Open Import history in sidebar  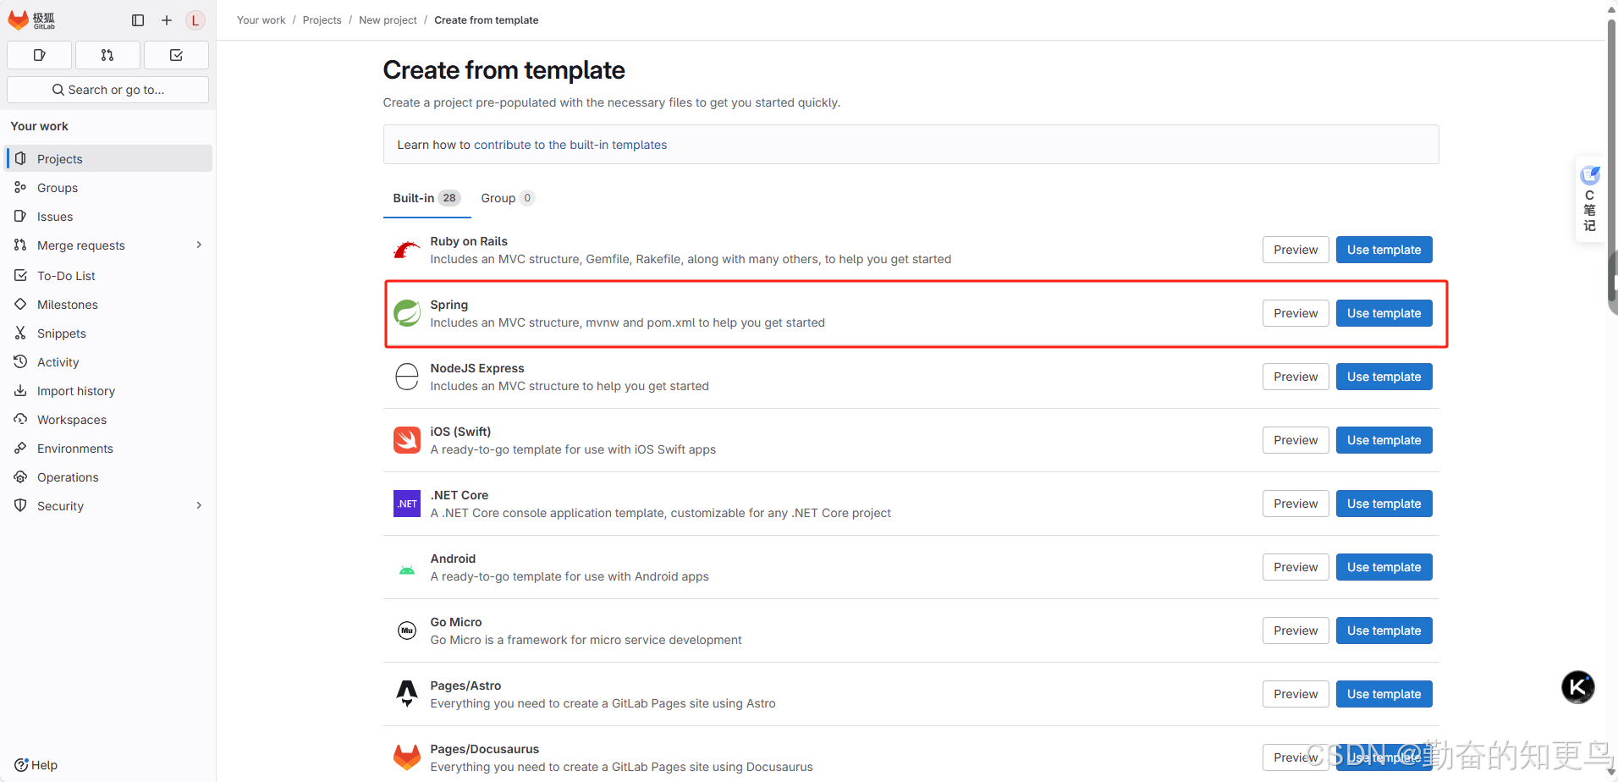pyautogui.click(x=109, y=390)
